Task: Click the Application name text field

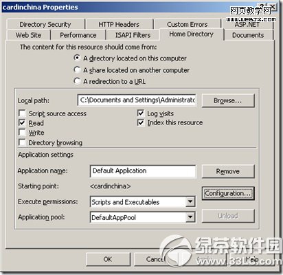Action: click(x=143, y=171)
